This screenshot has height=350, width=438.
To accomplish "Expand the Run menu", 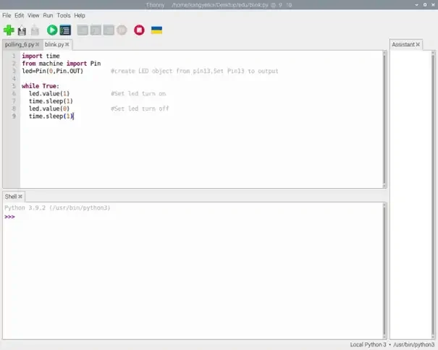I will pyautogui.click(x=48, y=15).
